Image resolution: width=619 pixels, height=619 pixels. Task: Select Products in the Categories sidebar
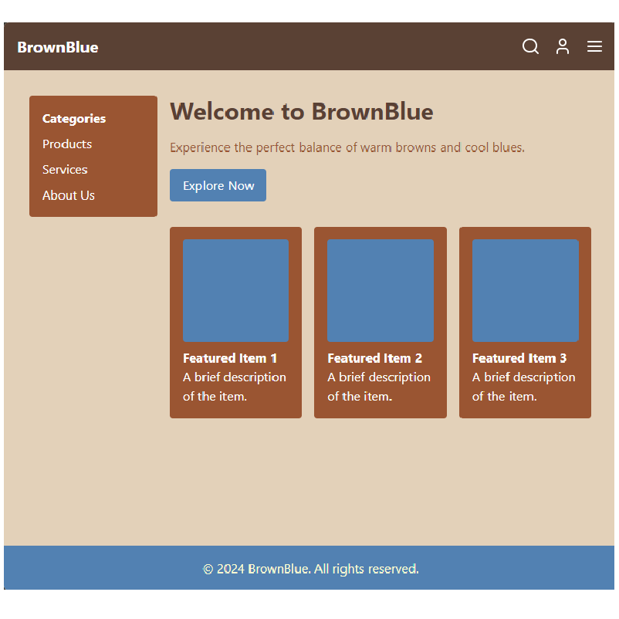pos(67,144)
